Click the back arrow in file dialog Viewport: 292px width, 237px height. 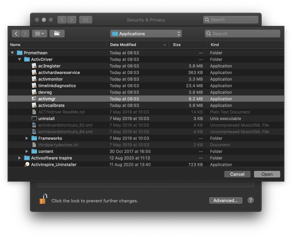pos(16,34)
